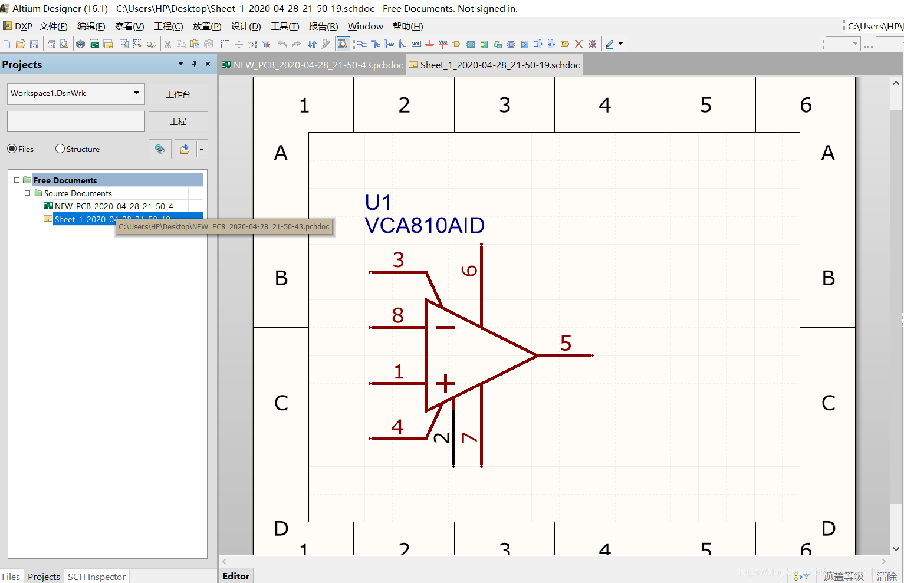
Task: Place a No ERC red cross
Action: click(578, 44)
